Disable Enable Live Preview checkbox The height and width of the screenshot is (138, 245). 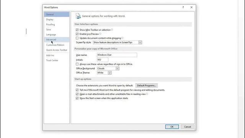[77, 34]
